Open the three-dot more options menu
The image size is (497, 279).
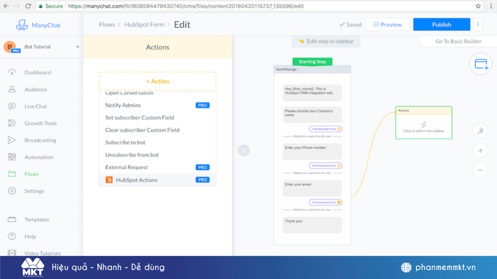point(478,24)
